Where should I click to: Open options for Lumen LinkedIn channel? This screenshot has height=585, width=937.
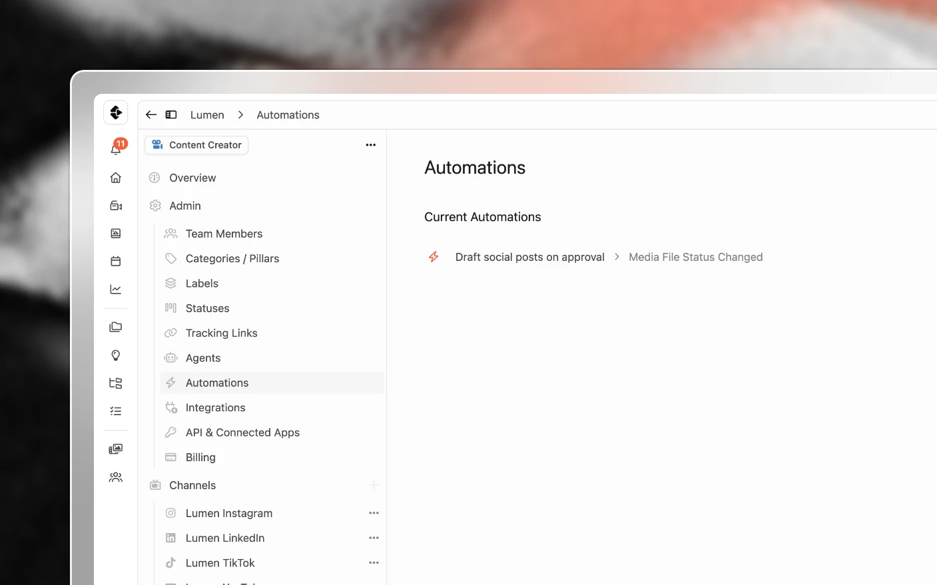click(374, 538)
